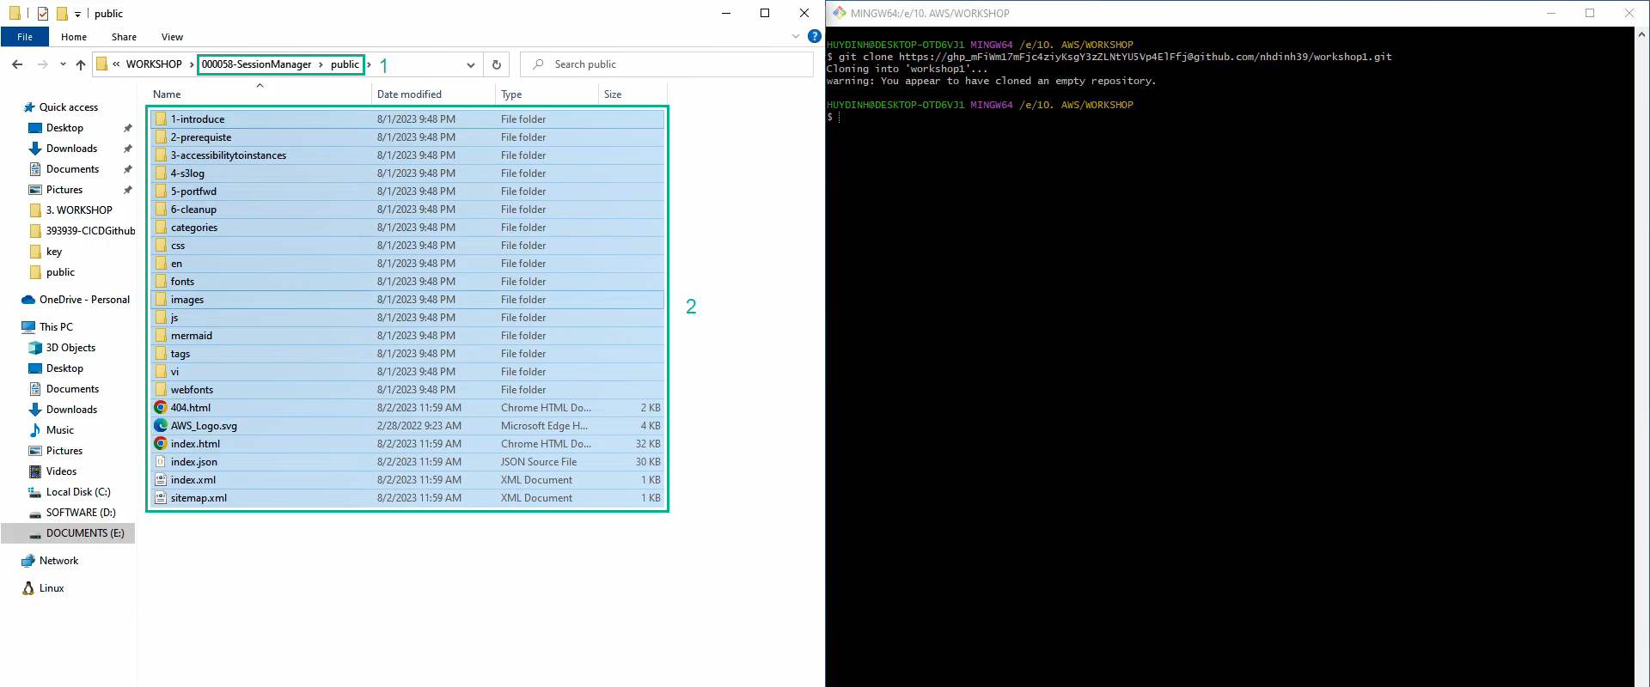Open Videos under This PC
This screenshot has width=1650, height=687.
[61, 471]
